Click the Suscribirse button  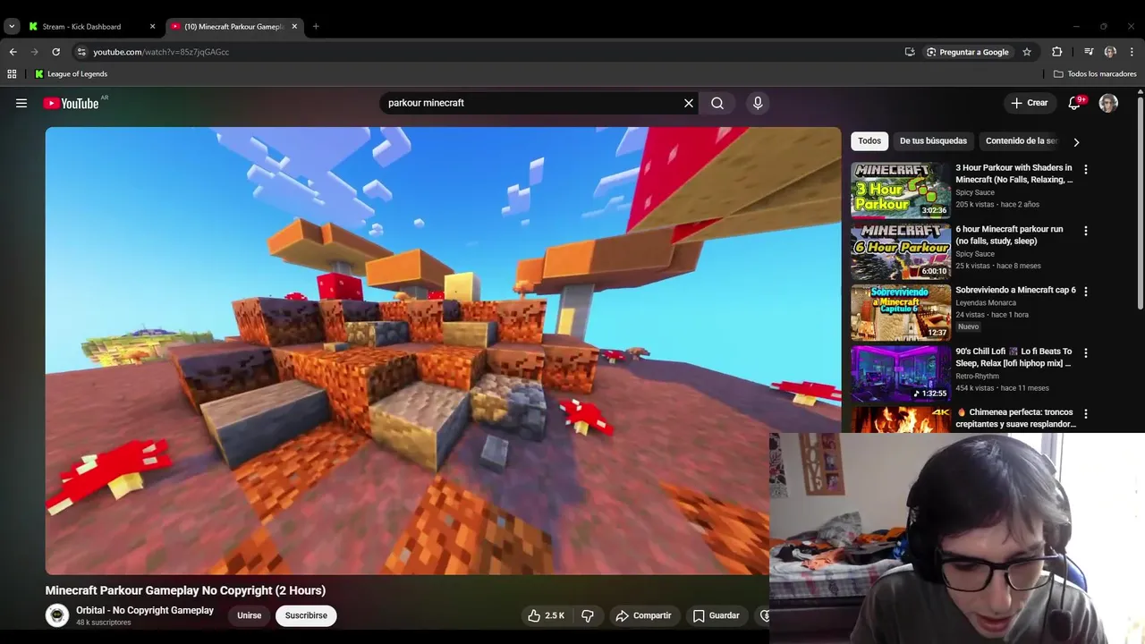click(x=306, y=615)
